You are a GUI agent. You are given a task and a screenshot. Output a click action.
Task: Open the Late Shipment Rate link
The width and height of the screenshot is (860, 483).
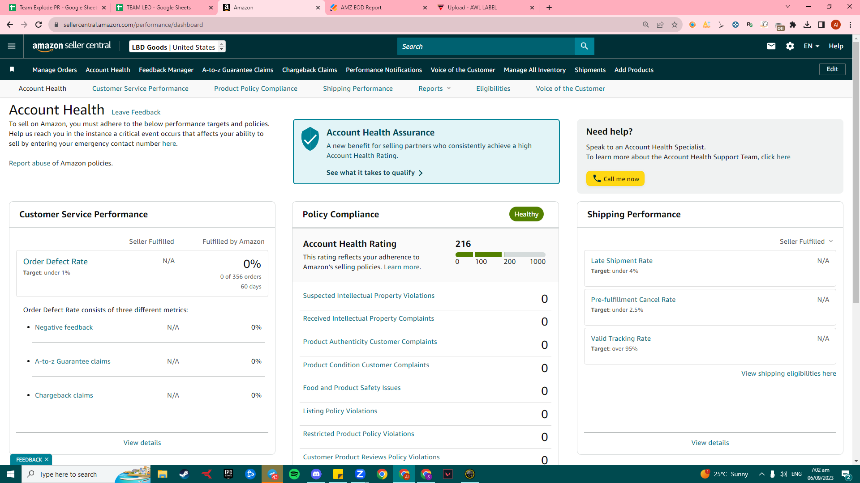(x=622, y=261)
